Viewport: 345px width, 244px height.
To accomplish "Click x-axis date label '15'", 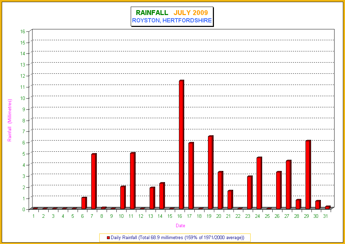I will [170, 216].
